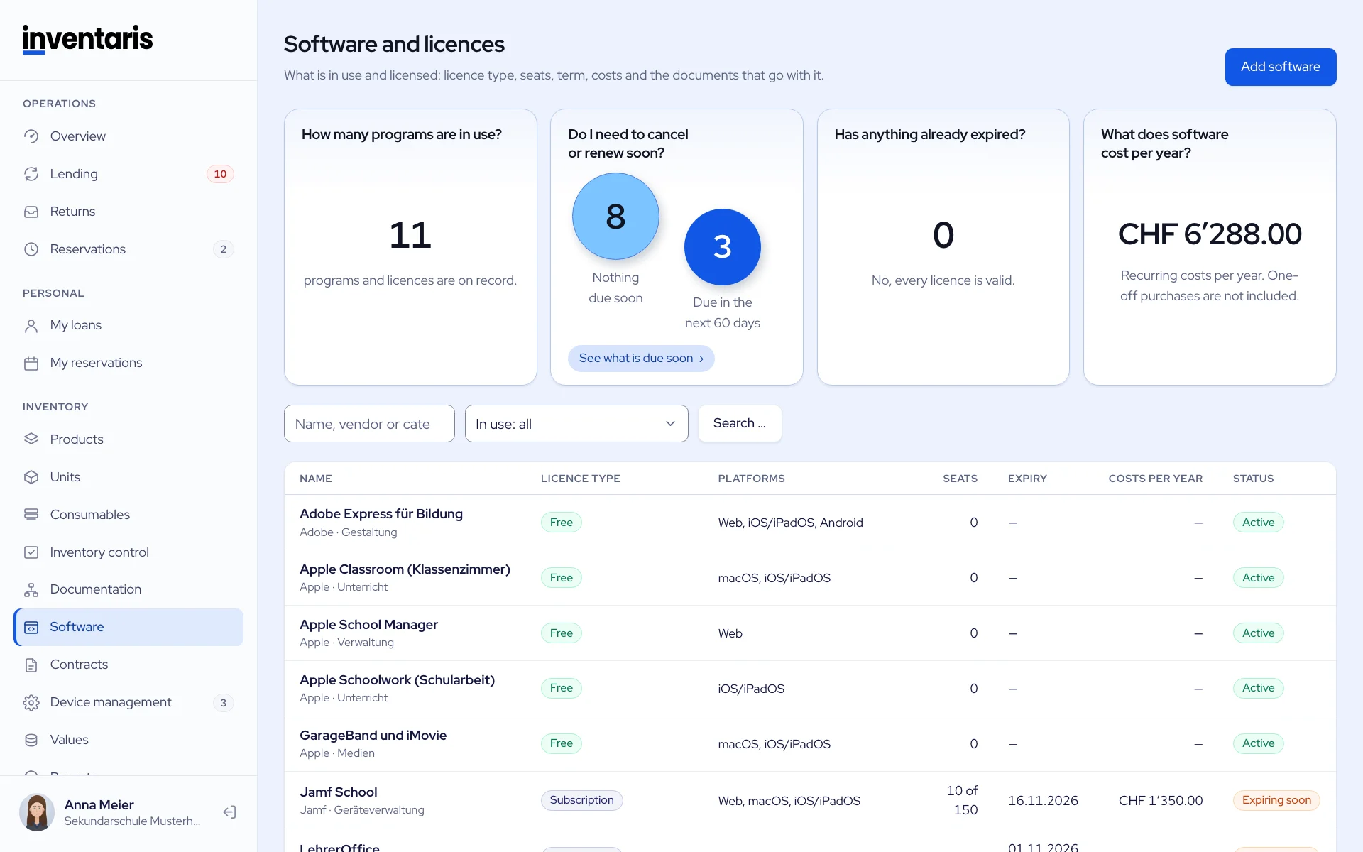This screenshot has height=852, width=1363.
Task: Click the Products layers icon
Action: click(x=31, y=439)
